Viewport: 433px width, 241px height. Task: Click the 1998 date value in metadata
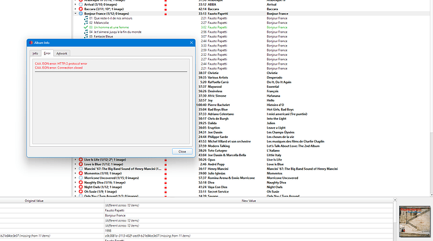108,231
